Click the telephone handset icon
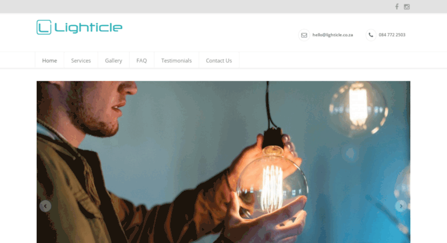447x243 pixels. [371, 35]
